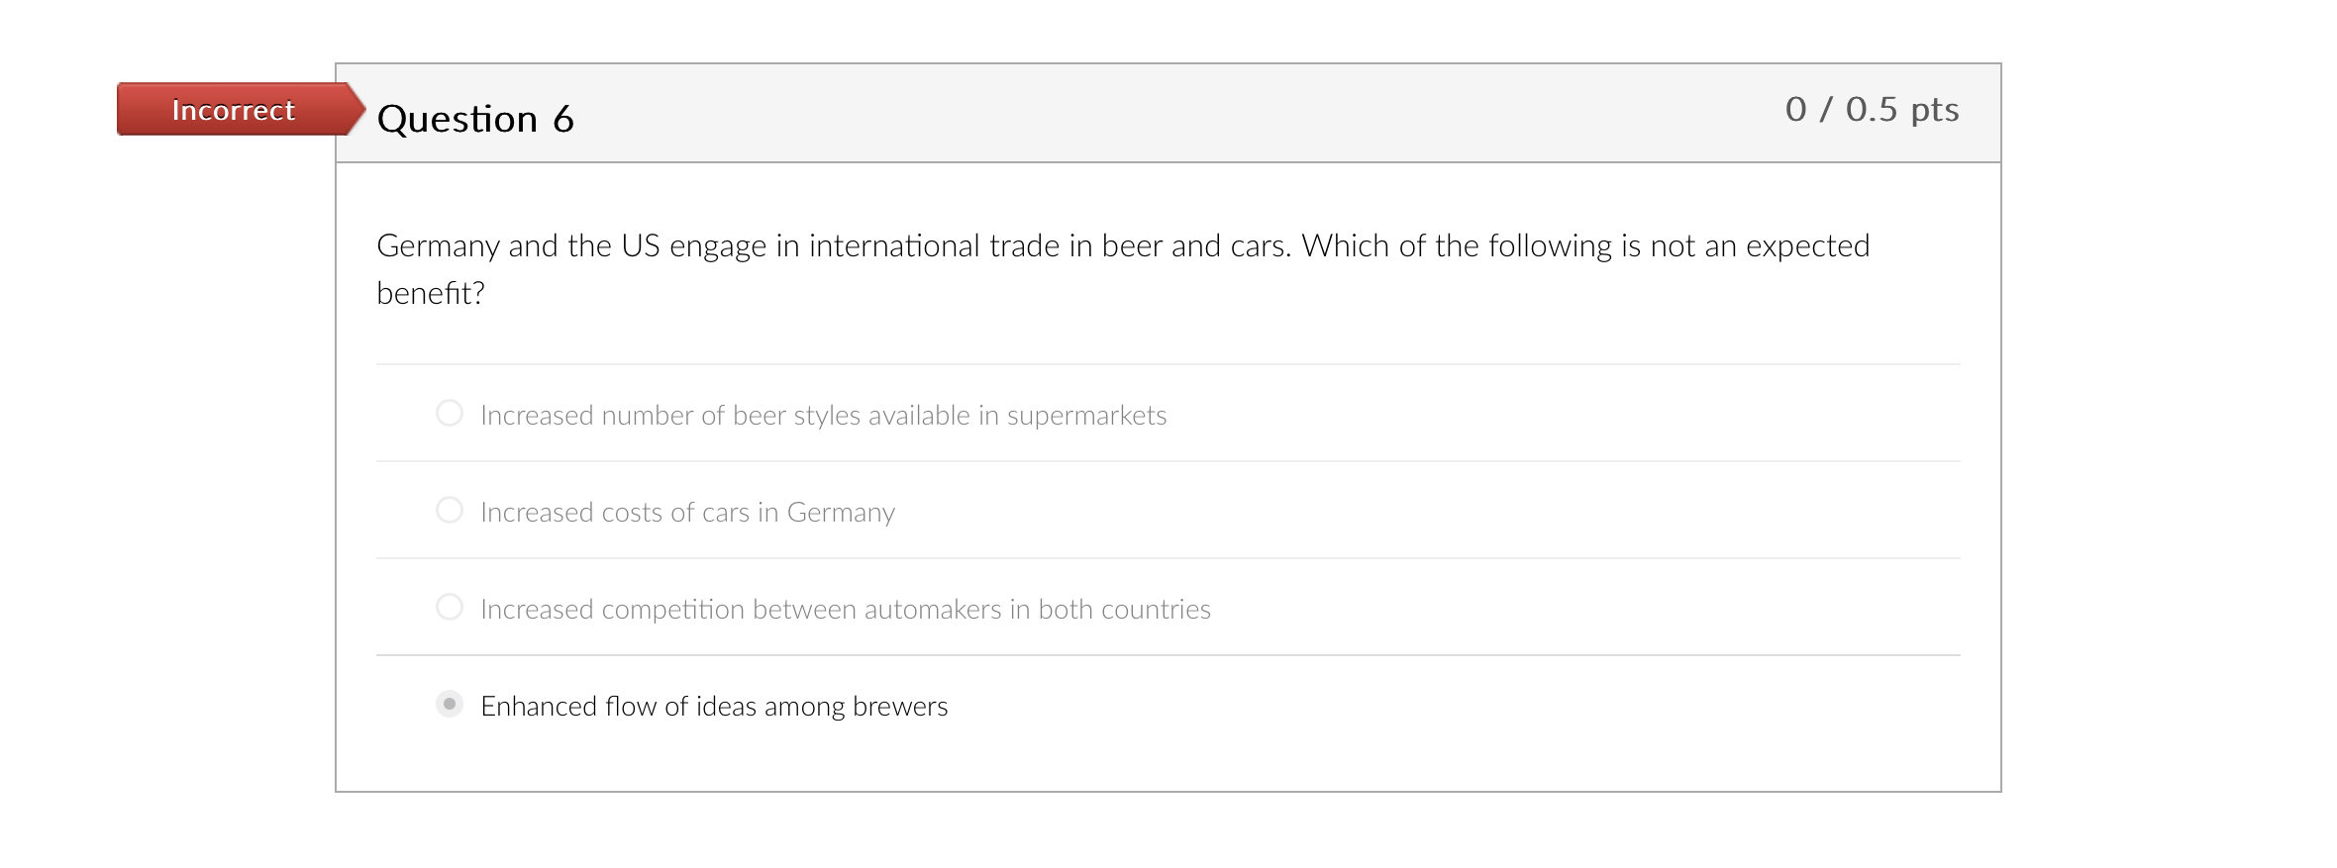Click the word 'benefit?' in the question

point(431,293)
